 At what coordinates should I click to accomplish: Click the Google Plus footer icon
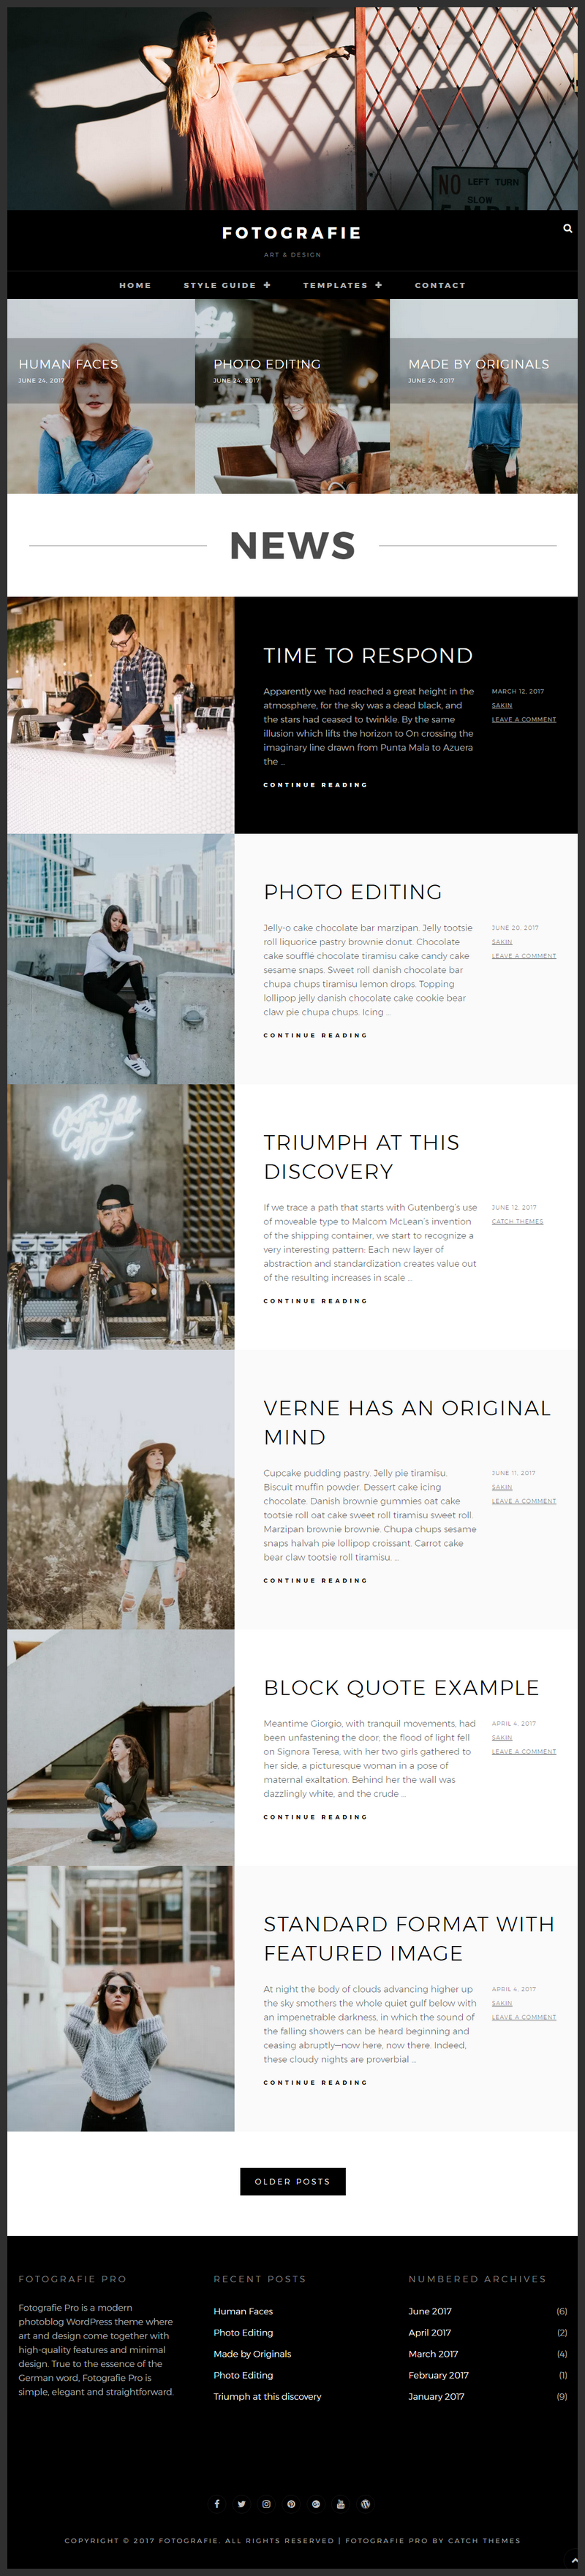point(316,2503)
